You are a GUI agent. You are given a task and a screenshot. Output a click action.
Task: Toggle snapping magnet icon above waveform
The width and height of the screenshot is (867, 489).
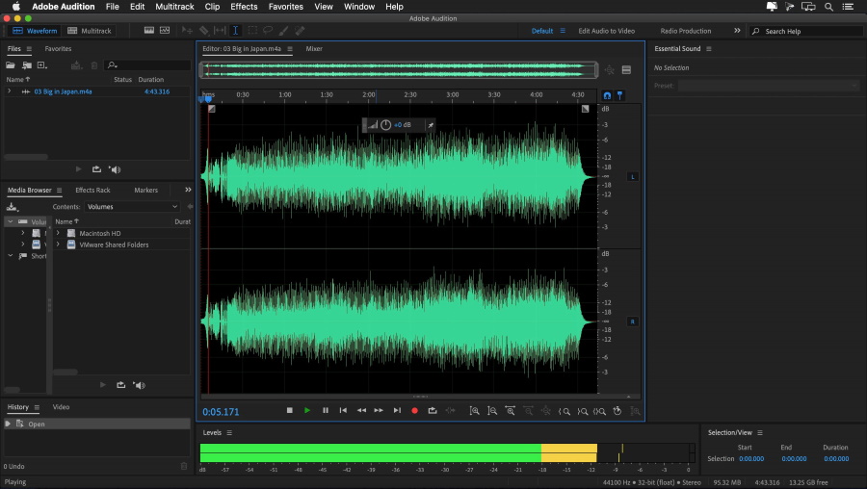(x=606, y=95)
